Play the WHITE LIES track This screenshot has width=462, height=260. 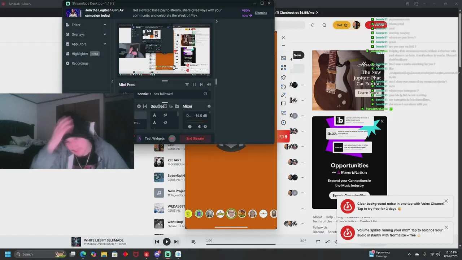tap(166, 242)
